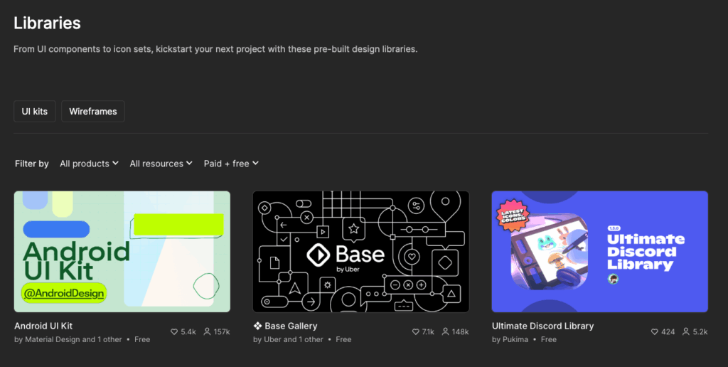Switch to the Wireframes category
Image resolution: width=728 pixels, height=367 pixels.
click(x=92, y=112)
